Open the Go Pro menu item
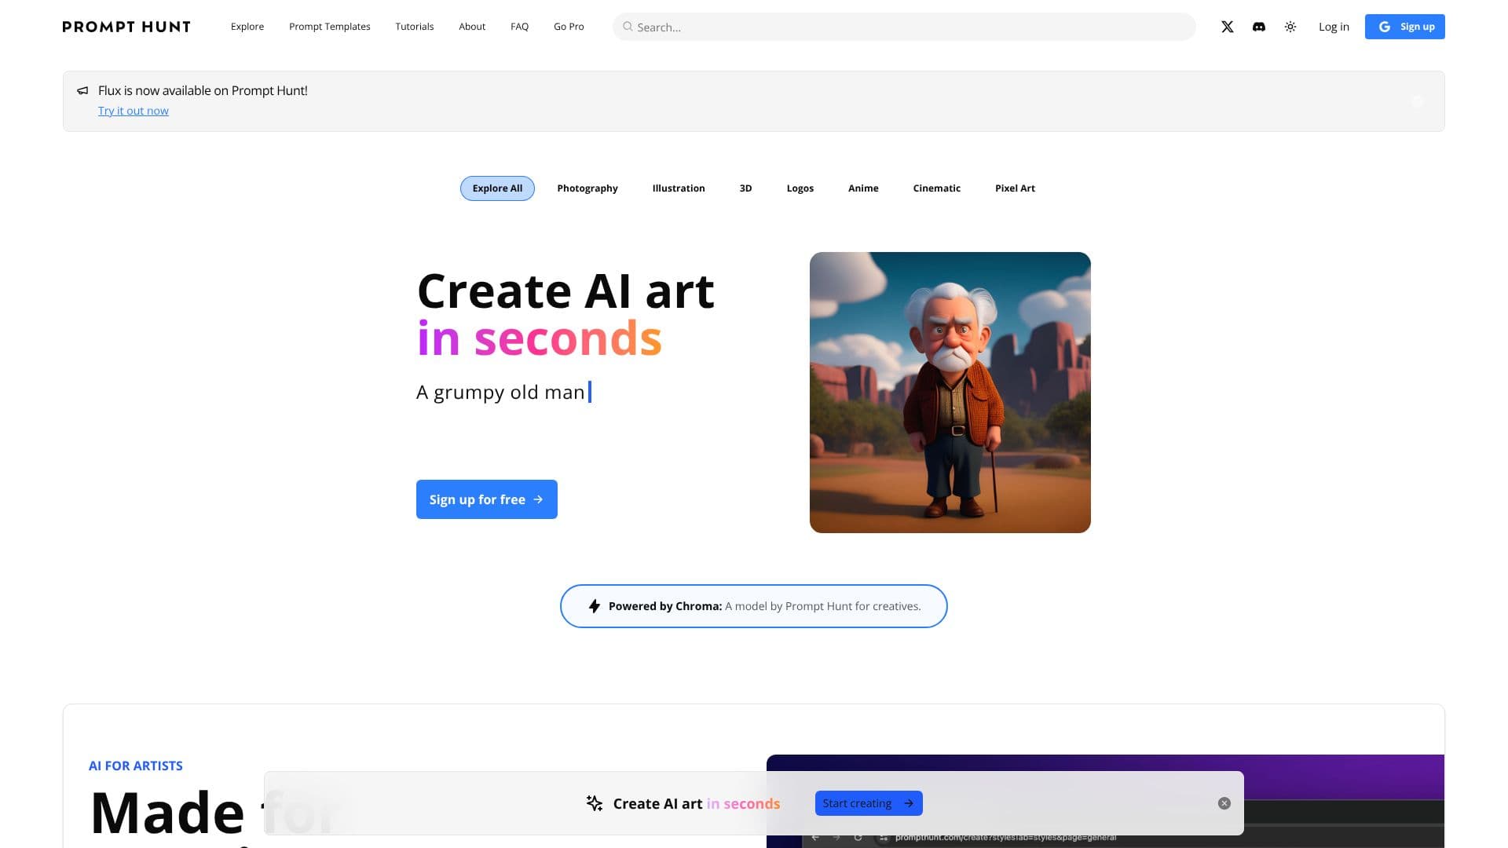 pos(569,27)
